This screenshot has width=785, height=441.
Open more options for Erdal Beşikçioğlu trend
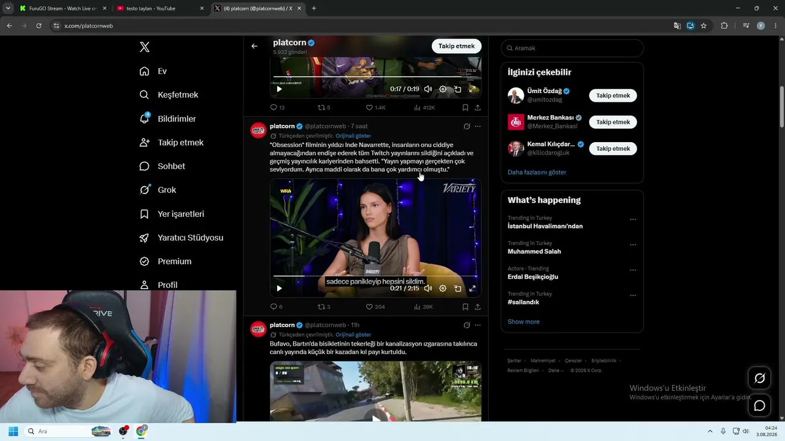click(x=633, y=270)
